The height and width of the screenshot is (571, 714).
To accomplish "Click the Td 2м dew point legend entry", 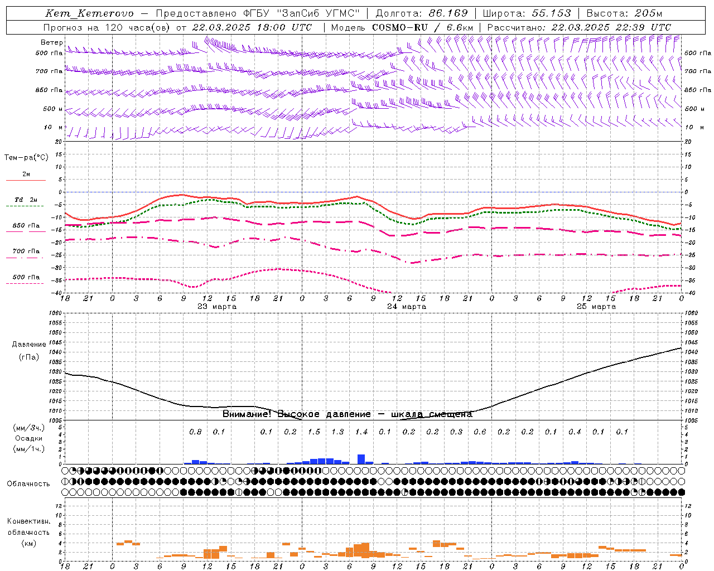I will tap(26, 200).
